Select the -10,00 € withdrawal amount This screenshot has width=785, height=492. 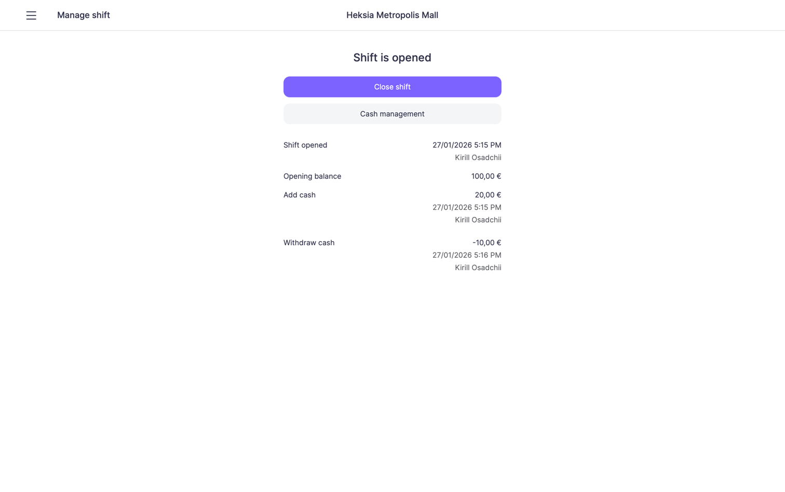(x=486, y=243)
